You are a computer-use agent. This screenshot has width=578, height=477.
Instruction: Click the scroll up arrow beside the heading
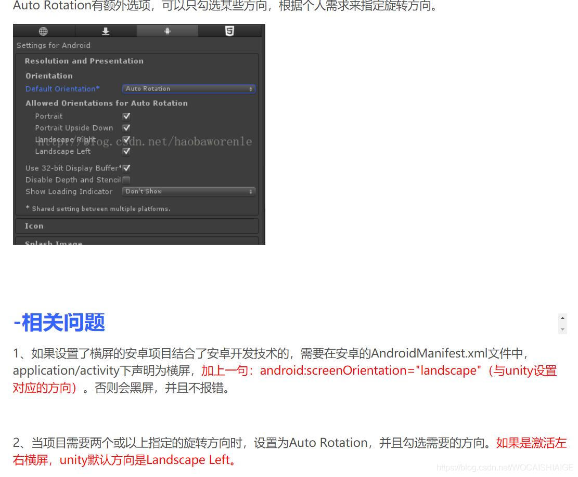pyautogui.click(x=562, y=318)
